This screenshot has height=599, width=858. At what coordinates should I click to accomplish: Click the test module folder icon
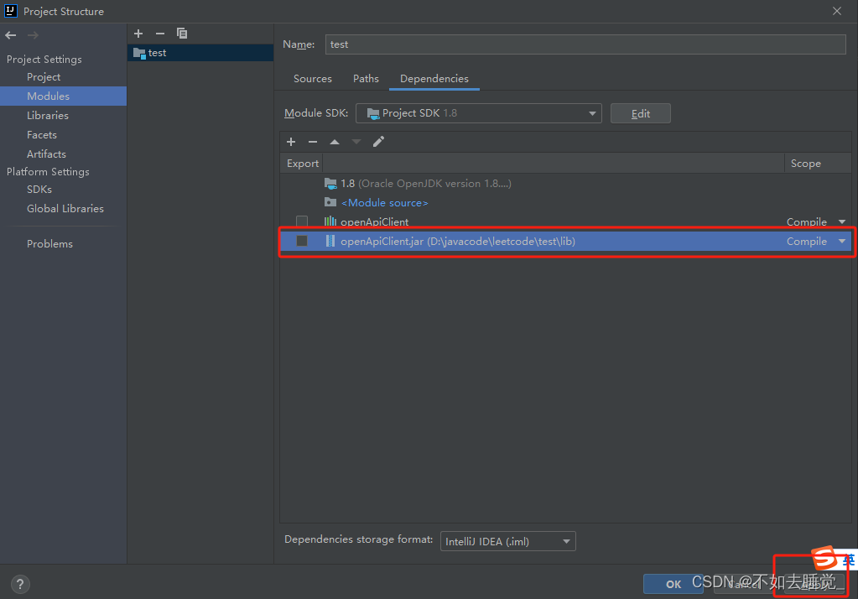[x=139, y=53]
